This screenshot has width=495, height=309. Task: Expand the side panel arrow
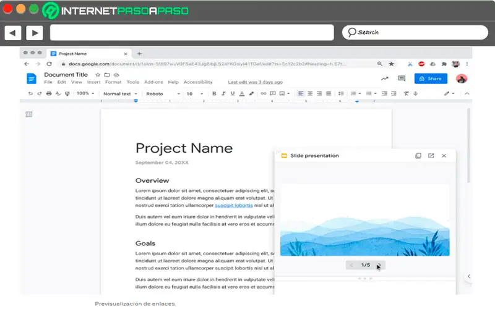pyautogui.click(x=469, y=276)
